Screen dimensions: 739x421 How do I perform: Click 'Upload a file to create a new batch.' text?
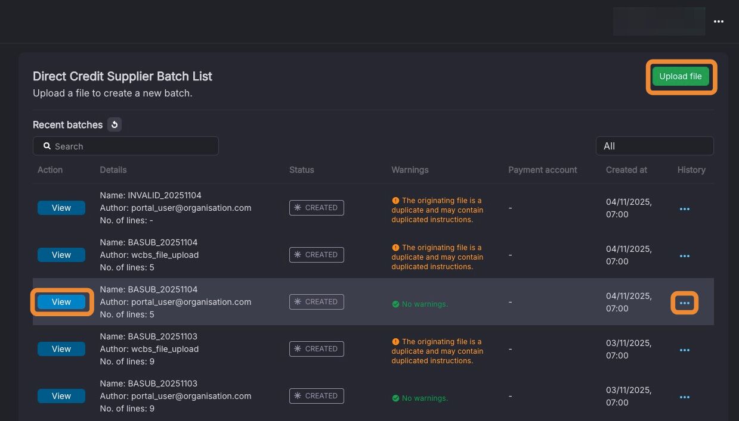coord(113,93)
